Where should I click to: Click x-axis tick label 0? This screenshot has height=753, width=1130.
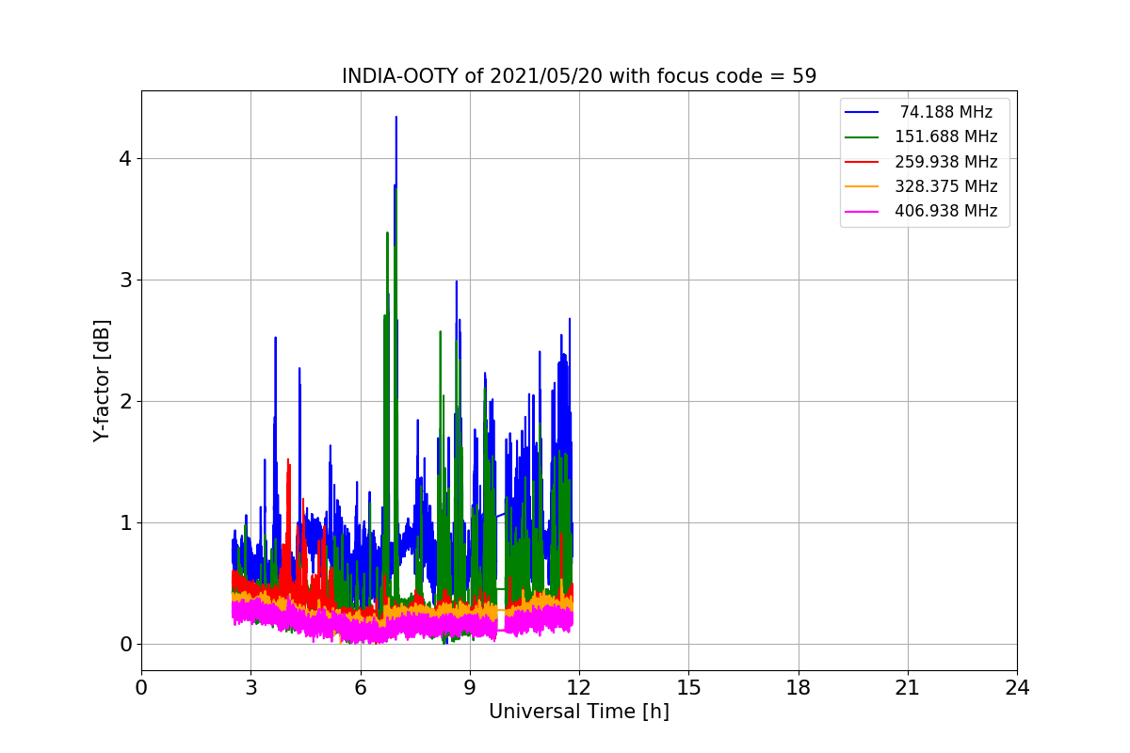pyautogui.click(x=141, y=688)
